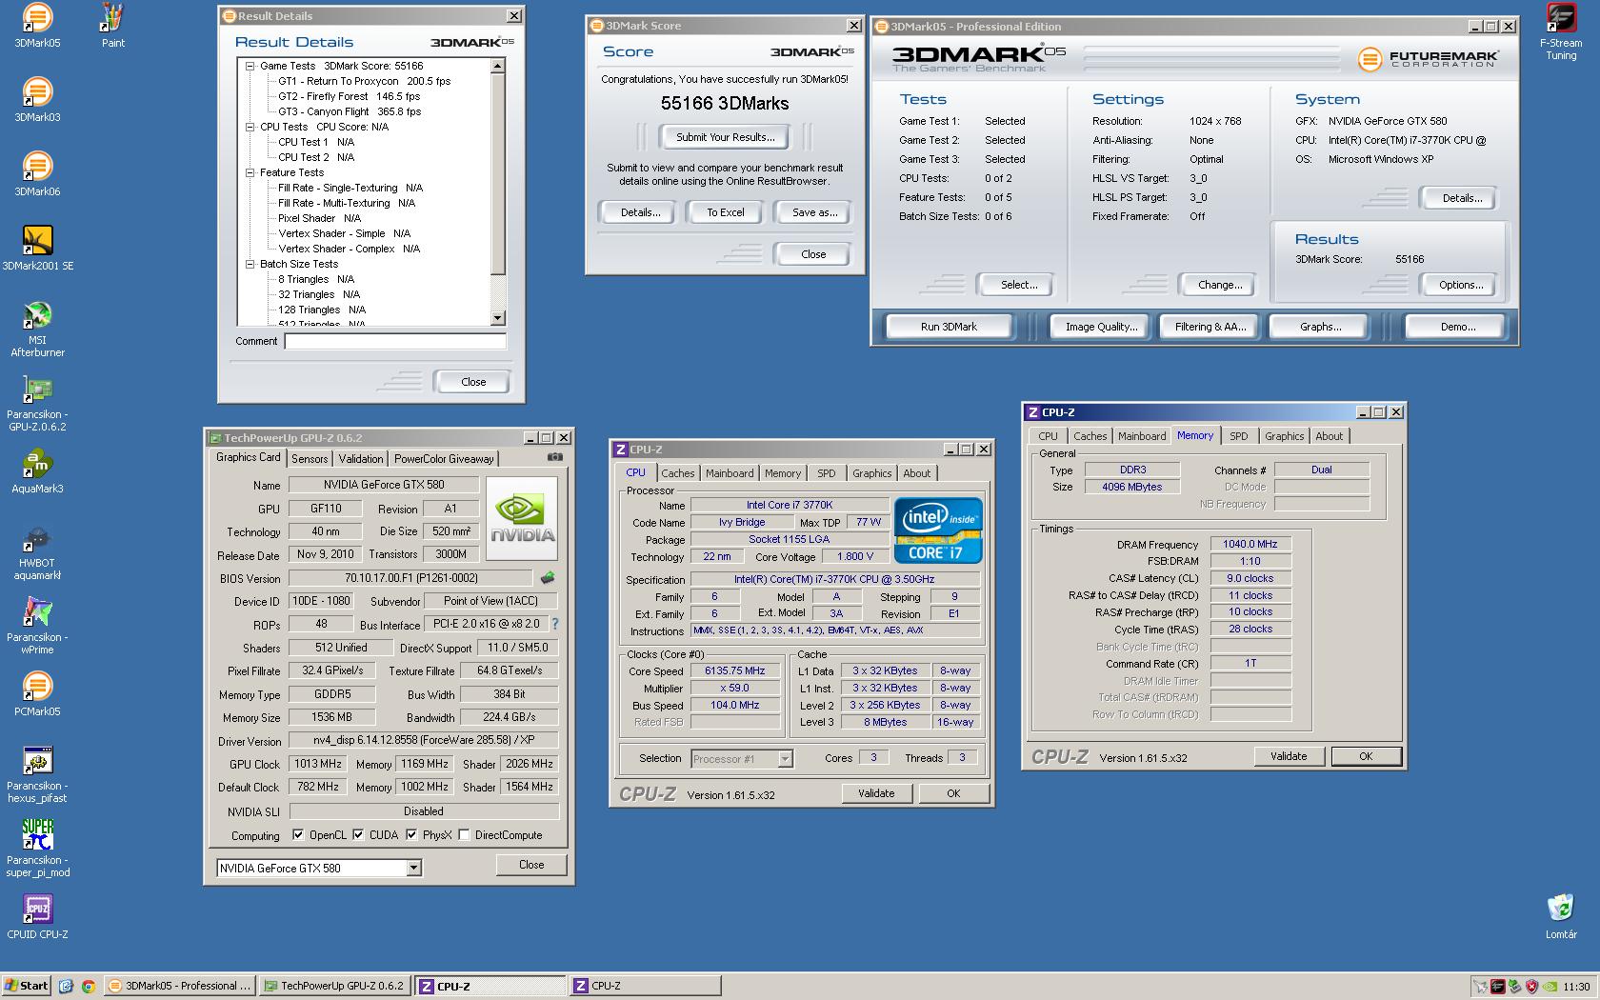This screenshot has height=1000, width=1600.
Task: Click the 3DMark05 Professional taskbar button
Action: pyautogui.click(x=179, y=986)
